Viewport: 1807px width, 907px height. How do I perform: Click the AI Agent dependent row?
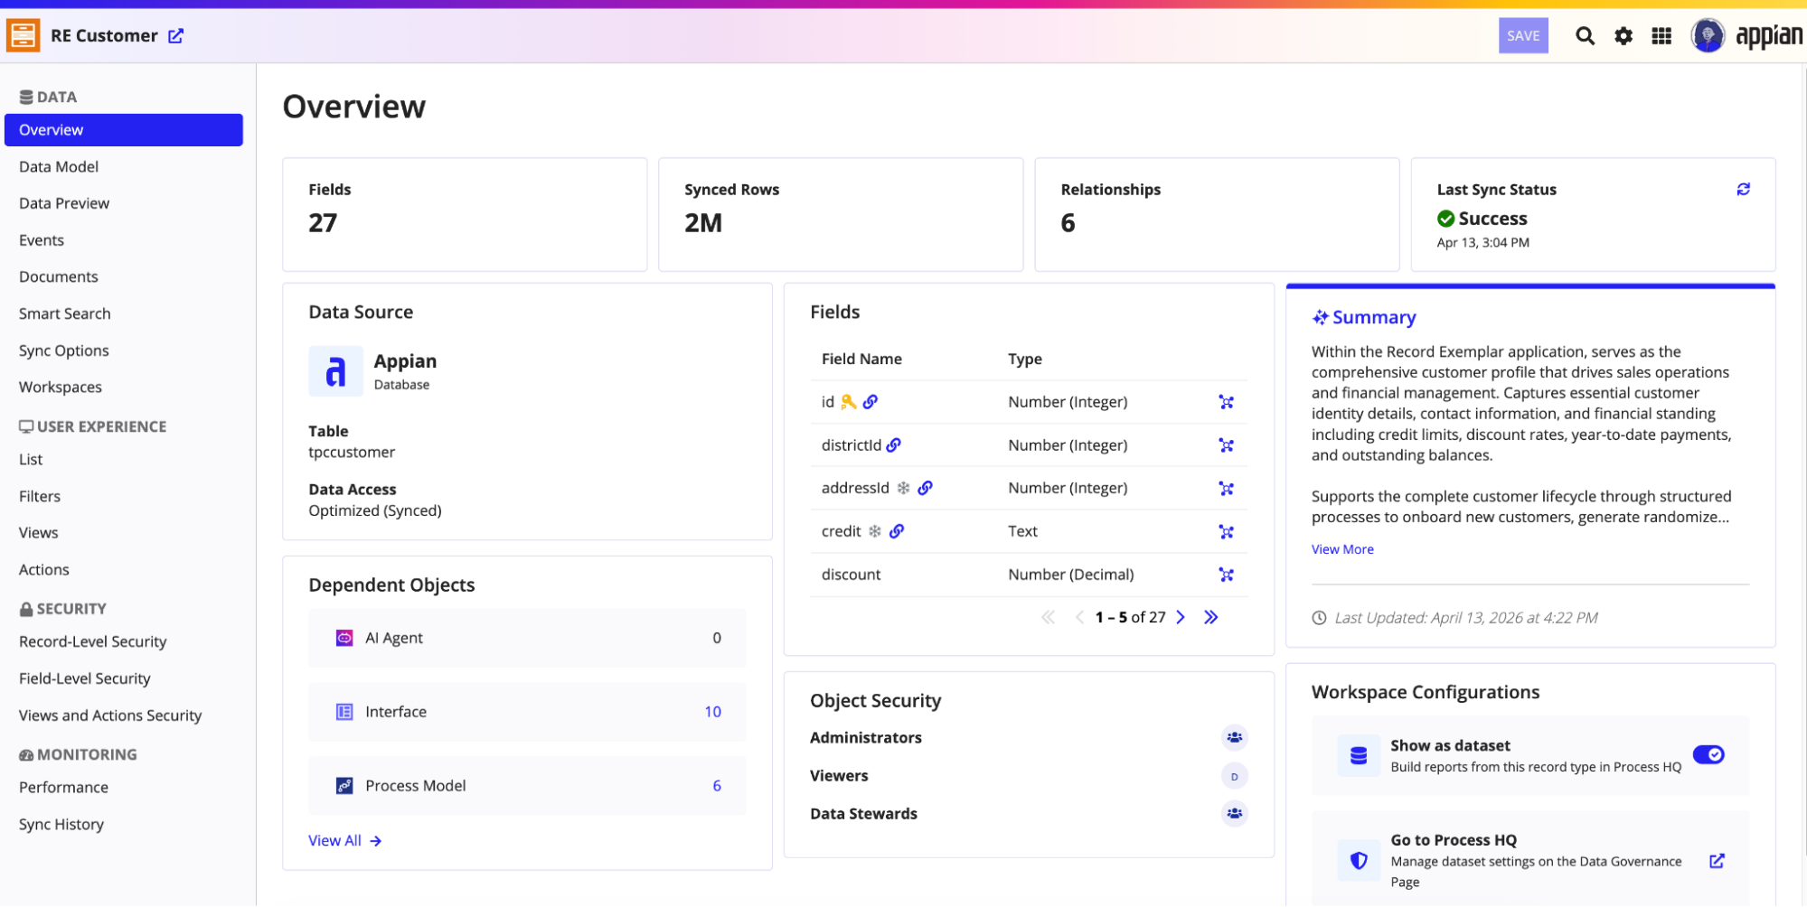[528, 638]
